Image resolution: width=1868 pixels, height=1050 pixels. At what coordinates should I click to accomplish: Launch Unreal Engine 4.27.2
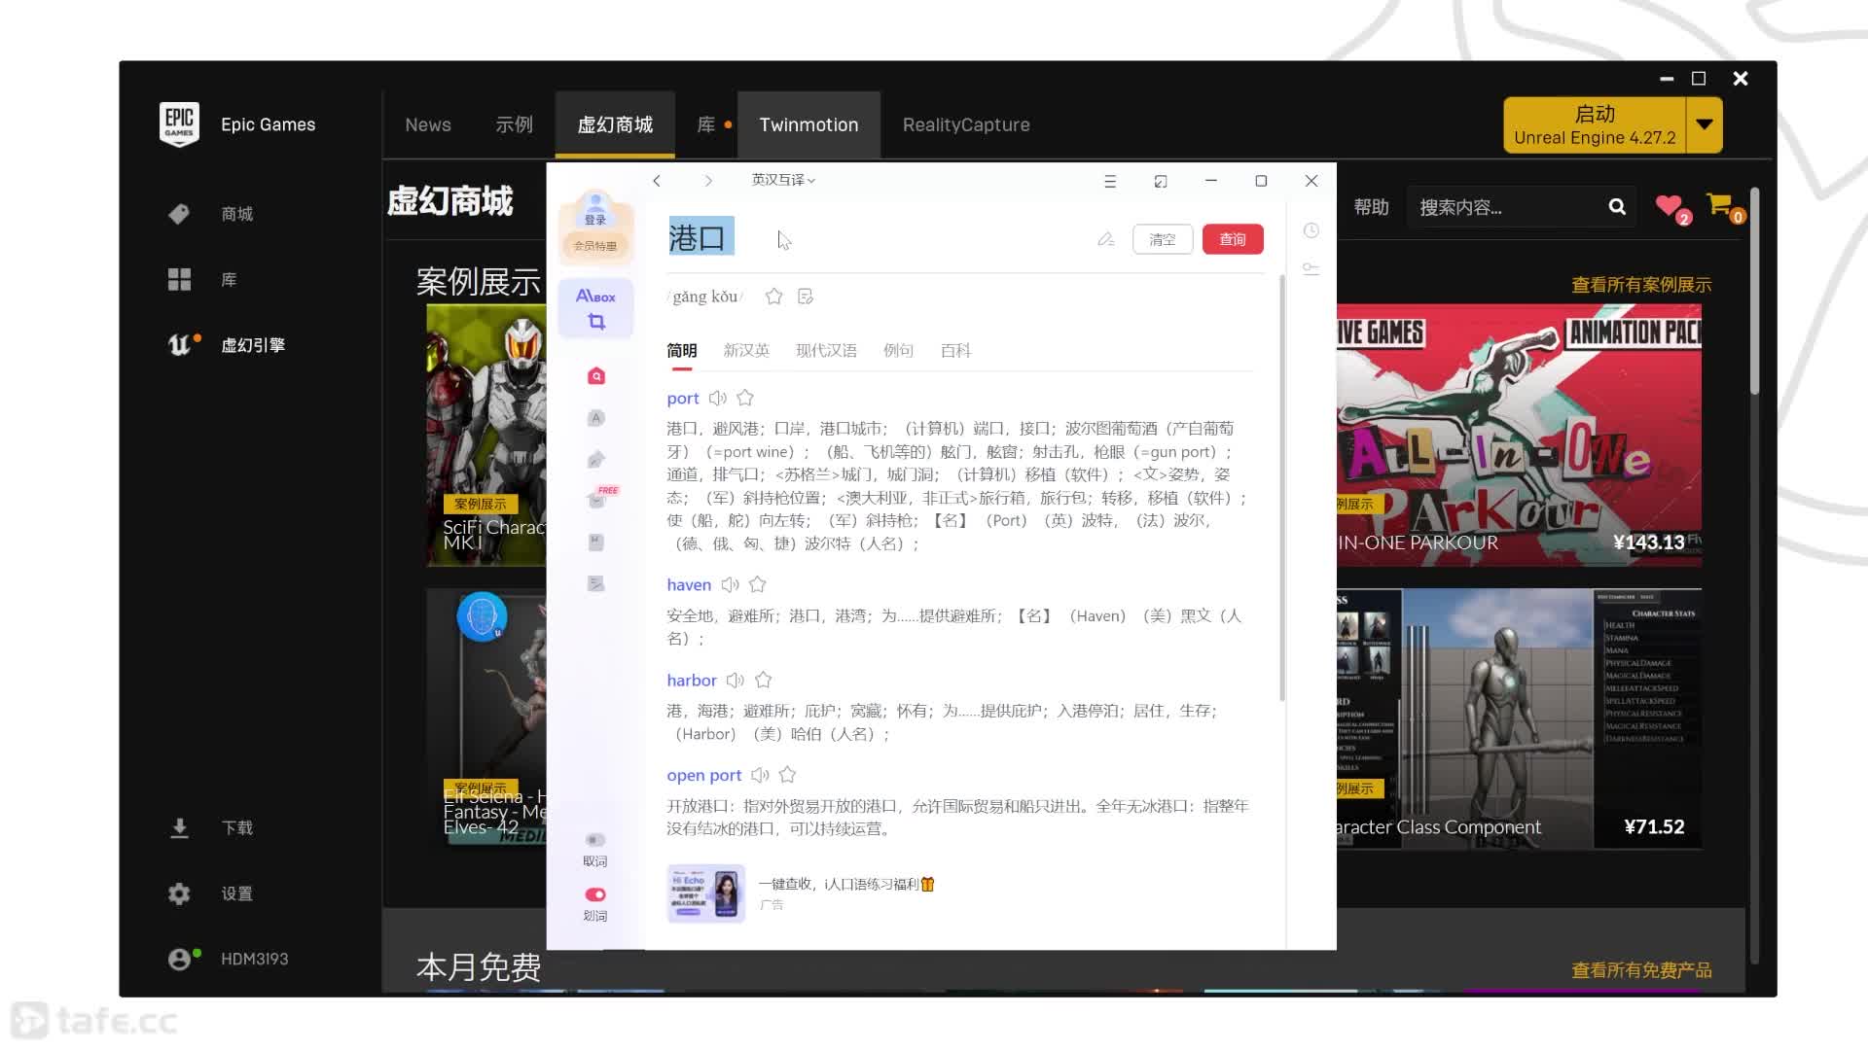(x=1595, y=124)
